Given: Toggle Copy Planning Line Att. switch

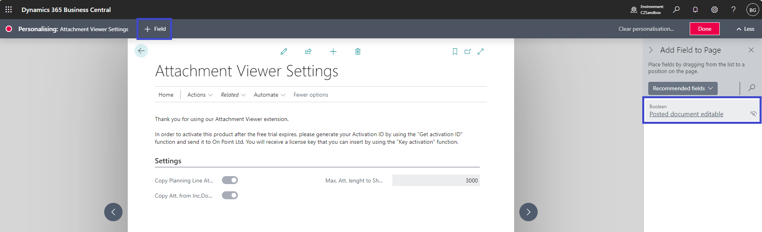Looking at the screenshot, I should (x=230, y=180).
